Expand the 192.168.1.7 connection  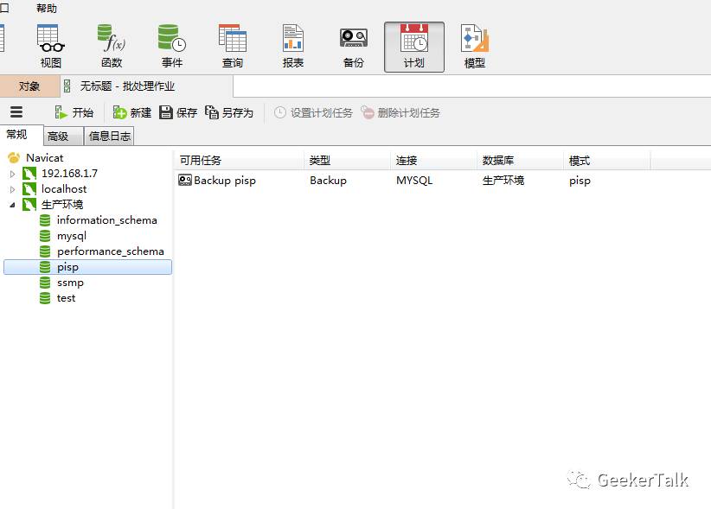pyautogui.click(x=12, y=174)
